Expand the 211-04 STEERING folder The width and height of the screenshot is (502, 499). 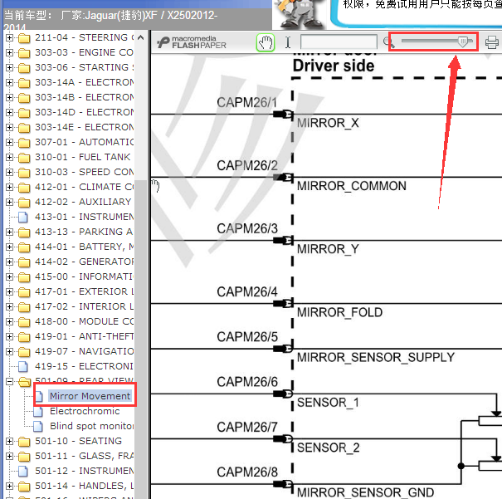point(9,37)
